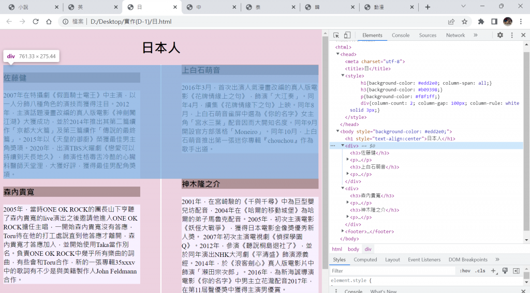This screenshot has height=293, width=530.
Task: Expand the p node below 上白石萌音 h3
Action: point(347,174)
